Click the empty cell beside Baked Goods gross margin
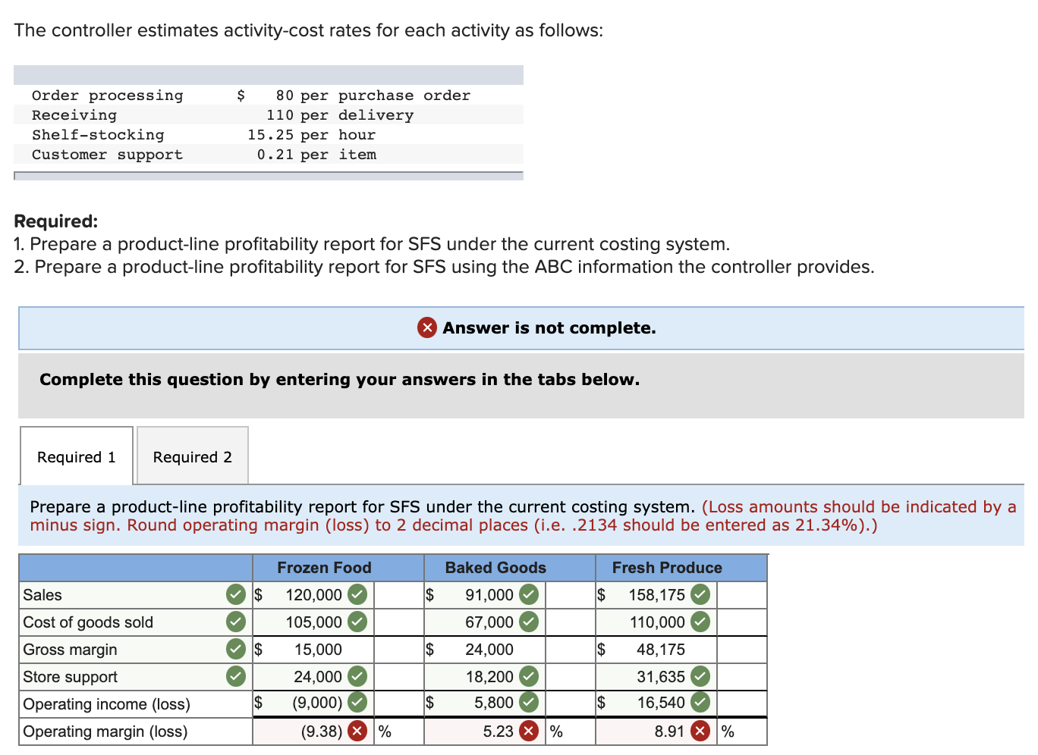 tap(570, 649)
